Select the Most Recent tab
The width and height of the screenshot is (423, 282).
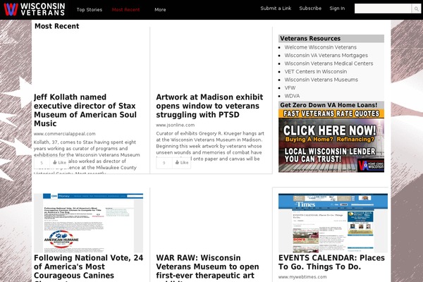point(125,10)
